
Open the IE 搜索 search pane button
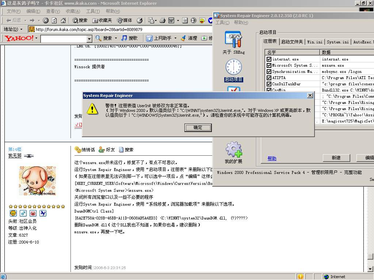(x=80, y=20)
